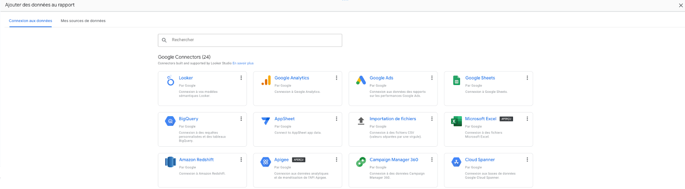Open the Amazon Redshift card three-dot menu
Image resolution: width=685 pixels, height=189 pixels.
(x=241, y=159)
